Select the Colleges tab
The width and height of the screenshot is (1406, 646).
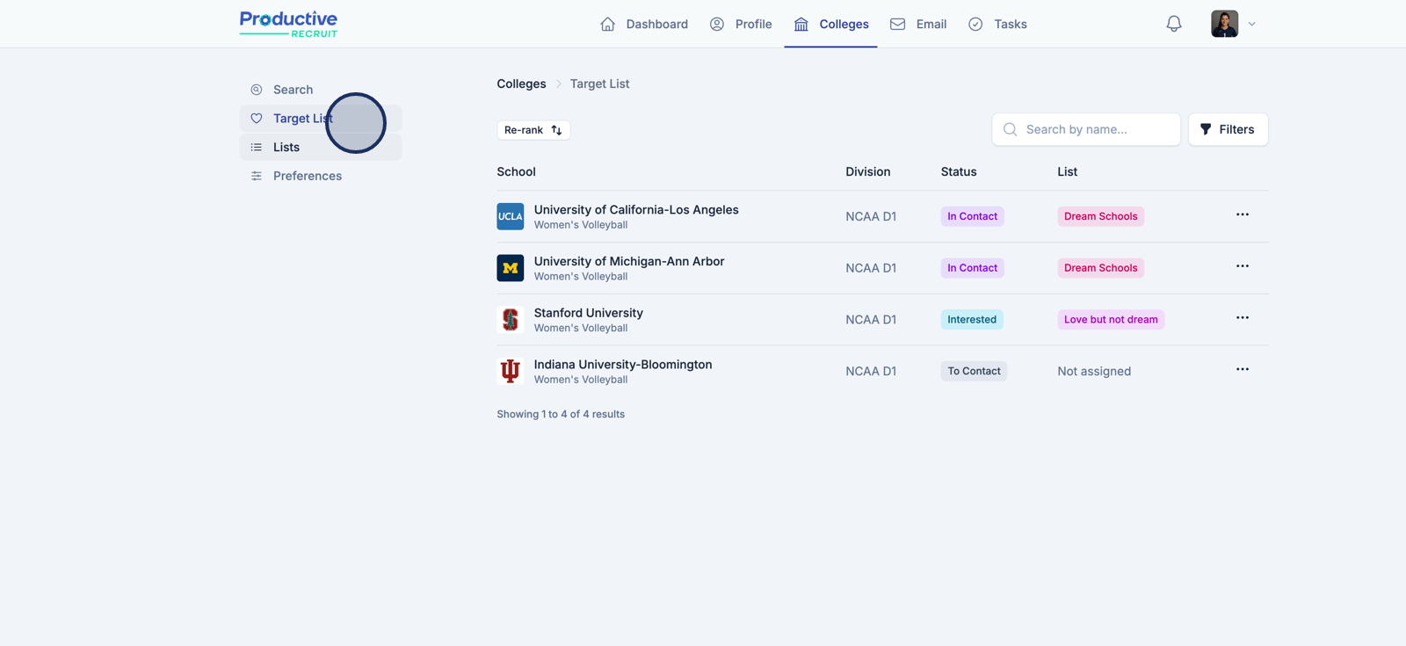pos(830,24)
